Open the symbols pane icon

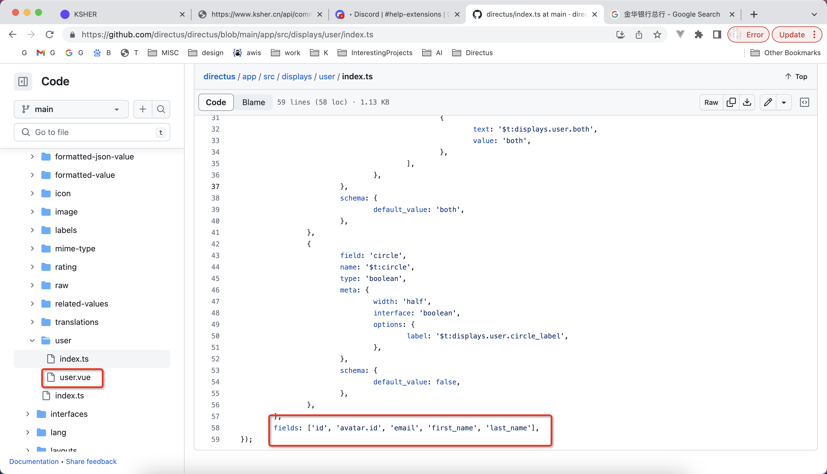(805, 102)
